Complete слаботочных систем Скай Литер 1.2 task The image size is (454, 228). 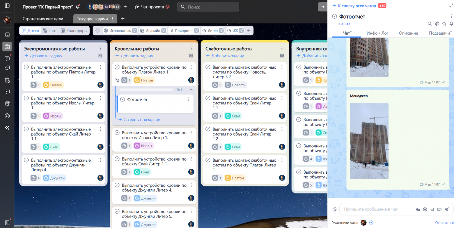[208, 129]
